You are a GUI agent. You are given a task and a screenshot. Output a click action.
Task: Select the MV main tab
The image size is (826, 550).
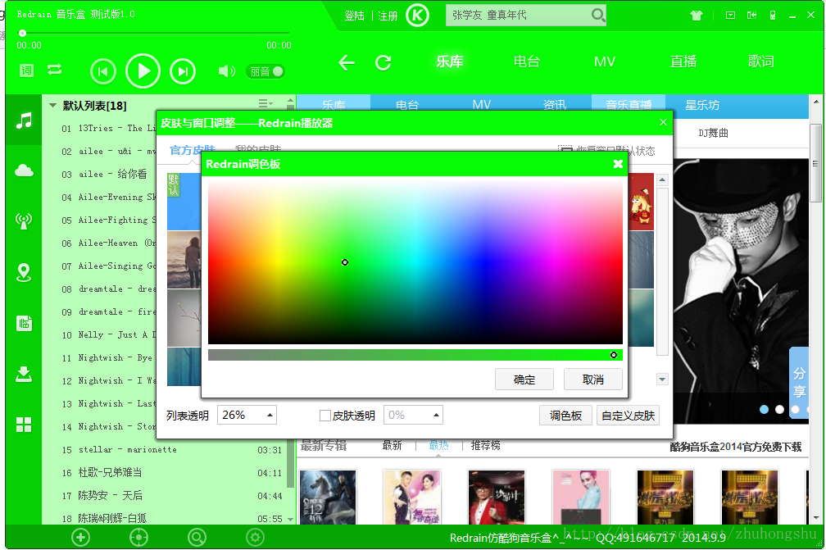[x=605, y=61]
